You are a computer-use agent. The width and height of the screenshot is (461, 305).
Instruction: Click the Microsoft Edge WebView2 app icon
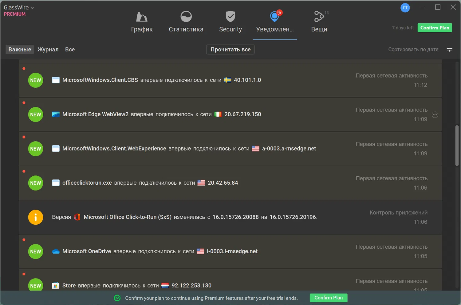(x=56, y=114)
